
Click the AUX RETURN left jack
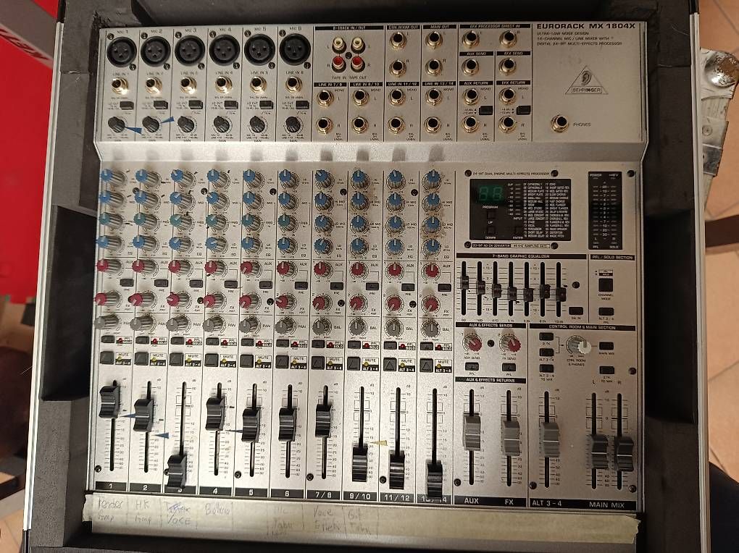470,96
